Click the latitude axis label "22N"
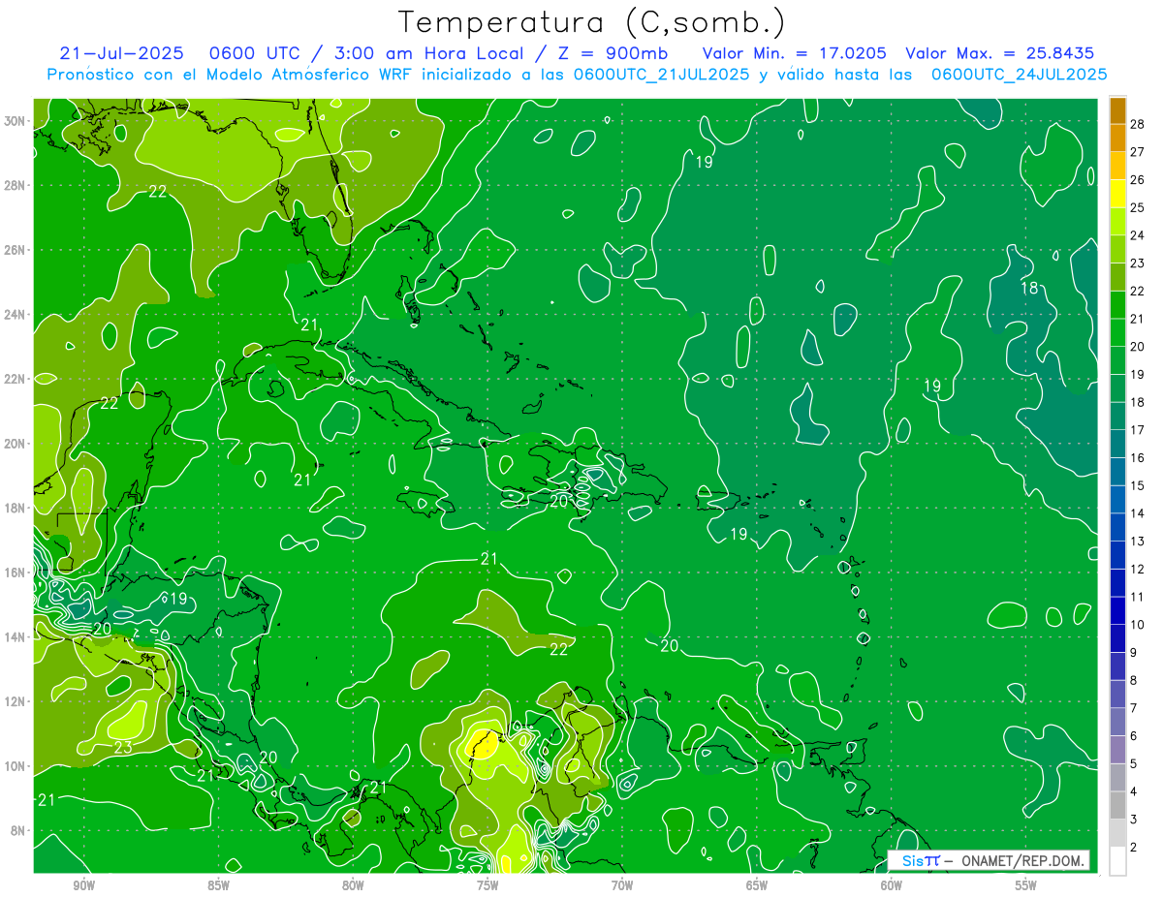This screenshot has height=898, width=1163. click(x=16, y=379)
